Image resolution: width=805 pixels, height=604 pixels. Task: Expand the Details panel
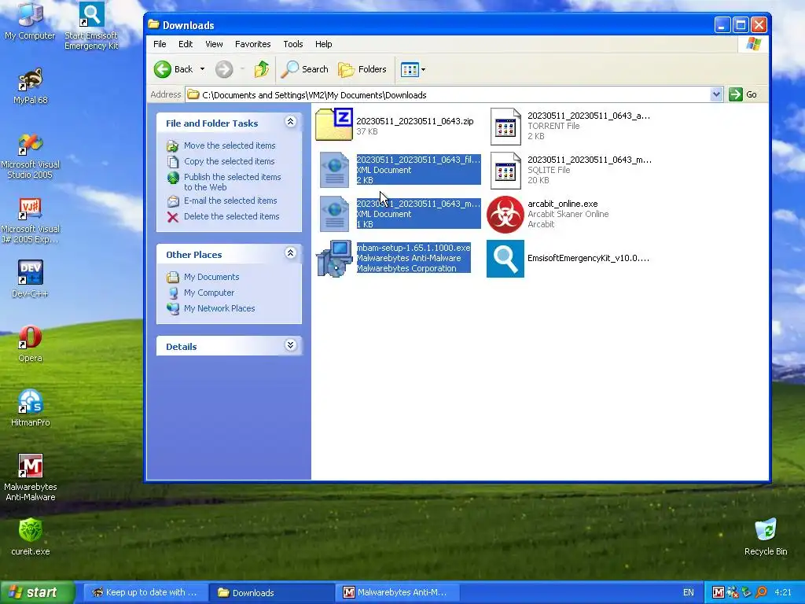tap(291, 344)
